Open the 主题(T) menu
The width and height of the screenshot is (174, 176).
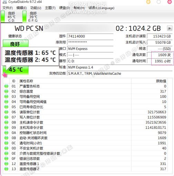[x=50, y=8]
